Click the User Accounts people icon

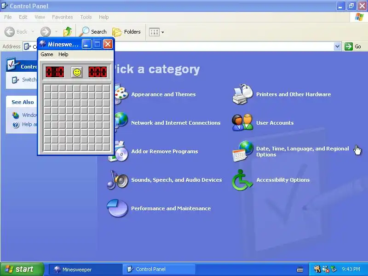point(242,122)
